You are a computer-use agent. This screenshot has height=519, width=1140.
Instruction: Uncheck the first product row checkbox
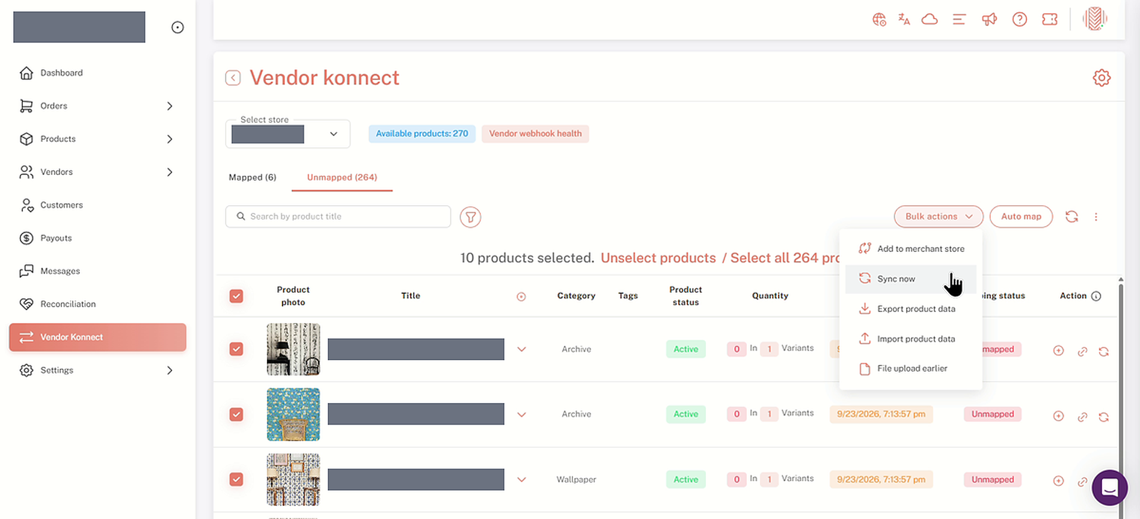(x=236, y=349)
